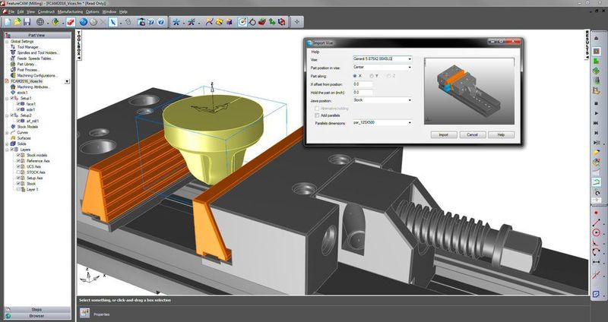Click the Properties icon in bottom bar
The width and height of the screenshot is (608, 322).
pos(84,312)
